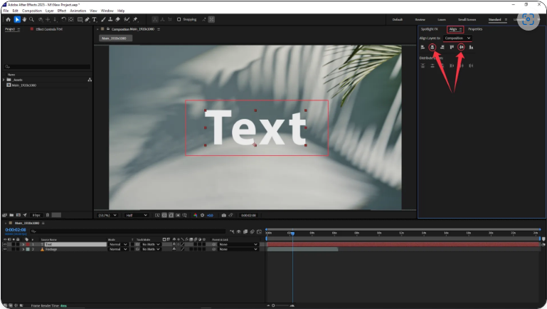The height and width of the screenshot is (309, 547).
Task: Open the Animation menu
Action: pyautogui.click(x=78, y=11)
